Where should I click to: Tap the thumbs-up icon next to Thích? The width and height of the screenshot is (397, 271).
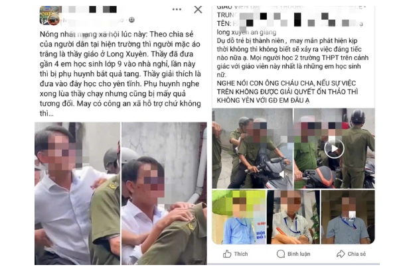(x=227, y=254)
